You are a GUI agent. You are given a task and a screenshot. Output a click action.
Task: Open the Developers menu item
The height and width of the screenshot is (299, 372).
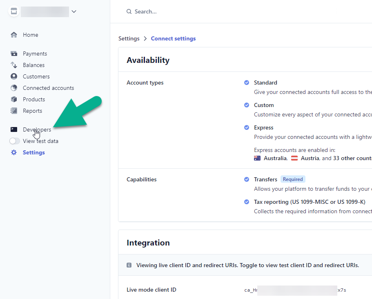(x=37, y=129)
